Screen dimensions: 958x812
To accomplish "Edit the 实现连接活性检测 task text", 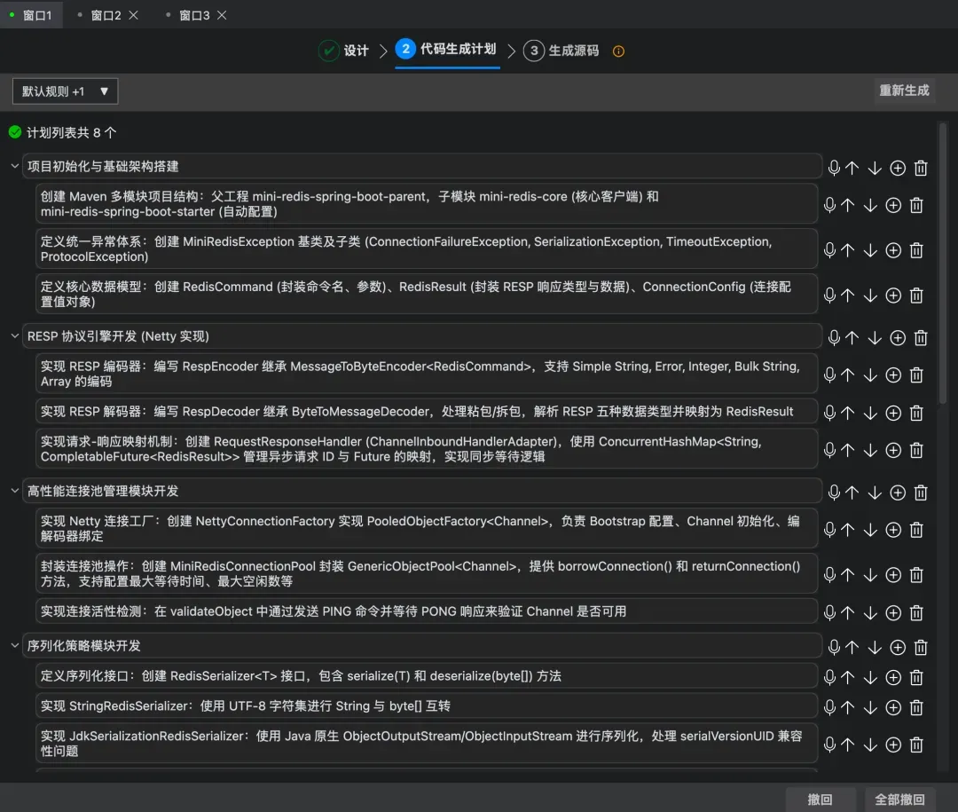I will 427,611.
